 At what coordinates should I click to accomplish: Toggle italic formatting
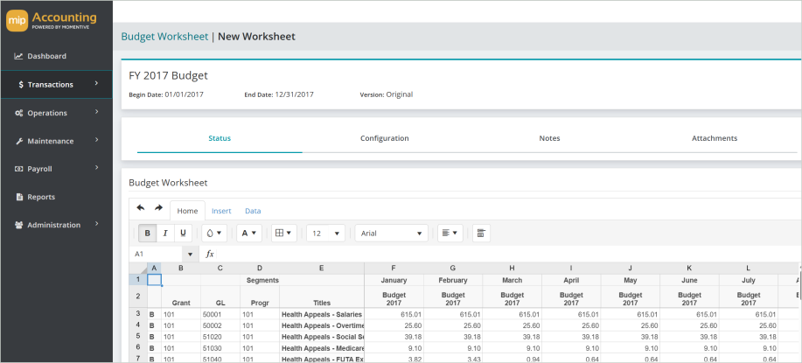point(165,233)
